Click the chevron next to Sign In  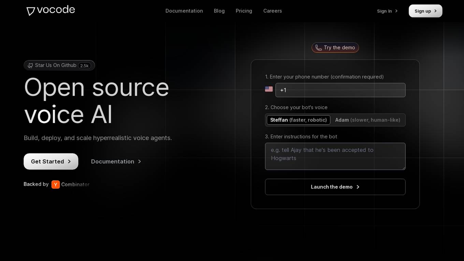396,11
